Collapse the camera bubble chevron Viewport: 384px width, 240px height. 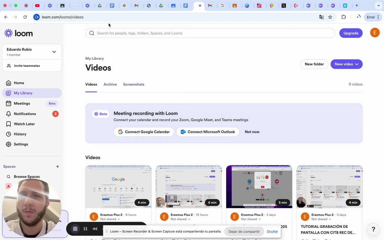(x=60, y=221)
